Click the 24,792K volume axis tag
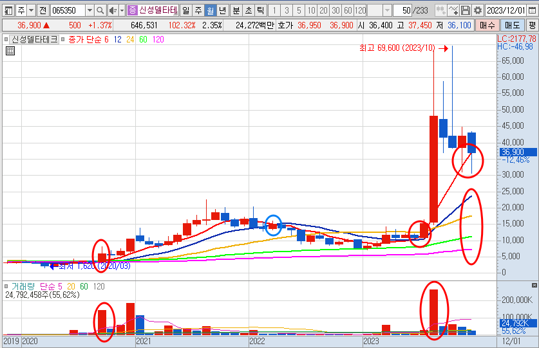Screen dimensions: 539x348 (x=517, y=323)
